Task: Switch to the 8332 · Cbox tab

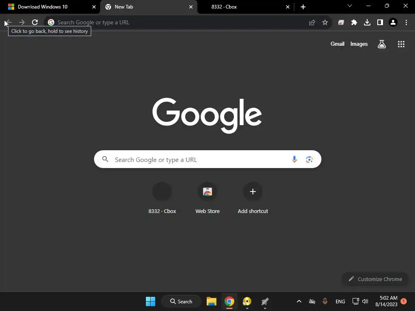Action: 246,7
